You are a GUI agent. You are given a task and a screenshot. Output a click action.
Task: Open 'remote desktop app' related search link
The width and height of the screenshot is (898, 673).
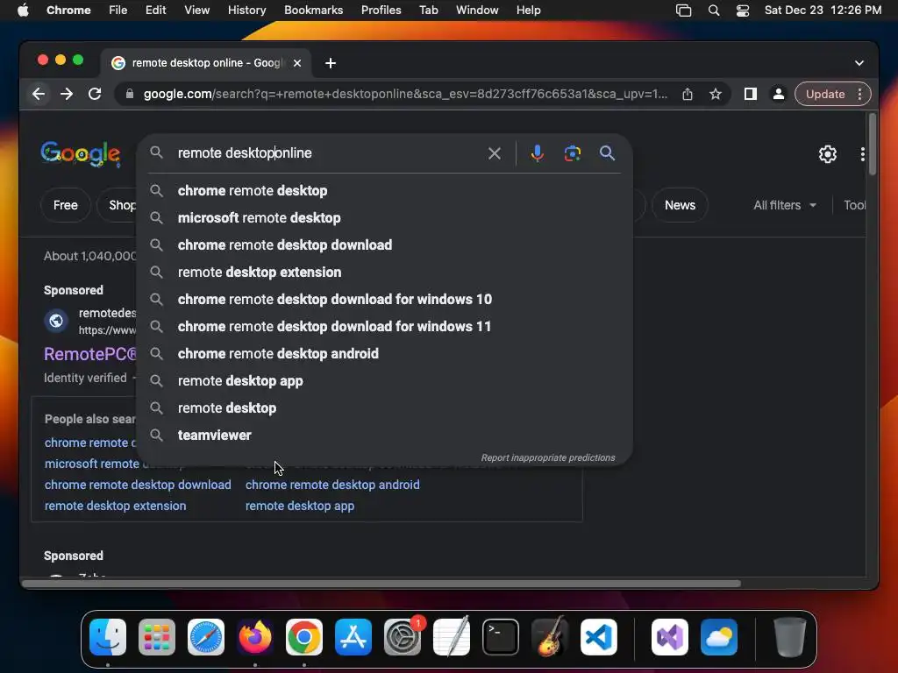coord(300,506)
